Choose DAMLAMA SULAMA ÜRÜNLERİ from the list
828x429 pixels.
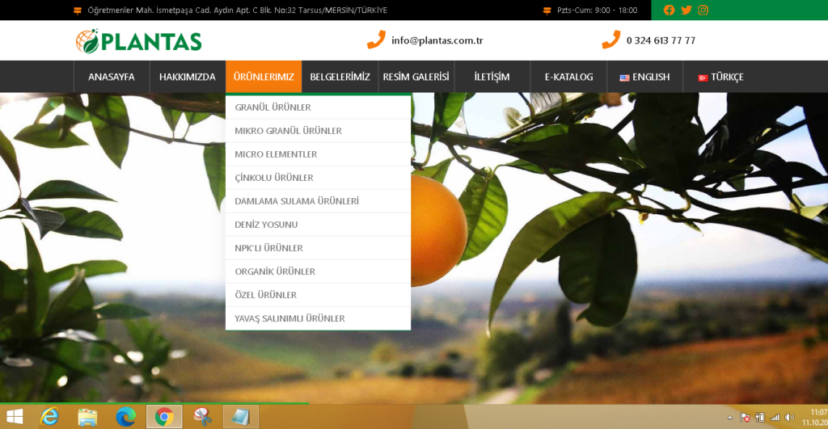(297, 201)
